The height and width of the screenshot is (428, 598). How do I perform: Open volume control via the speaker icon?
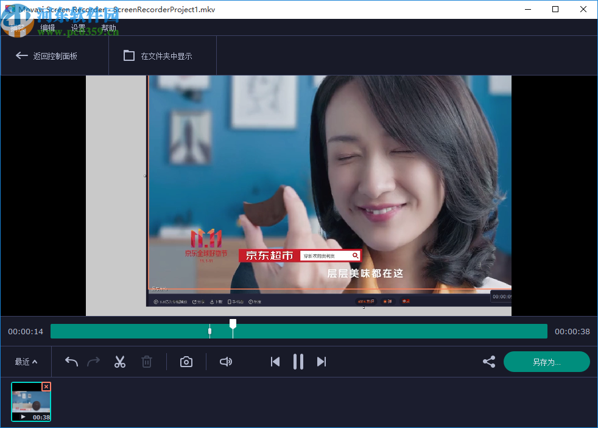[x=225, y=361]
